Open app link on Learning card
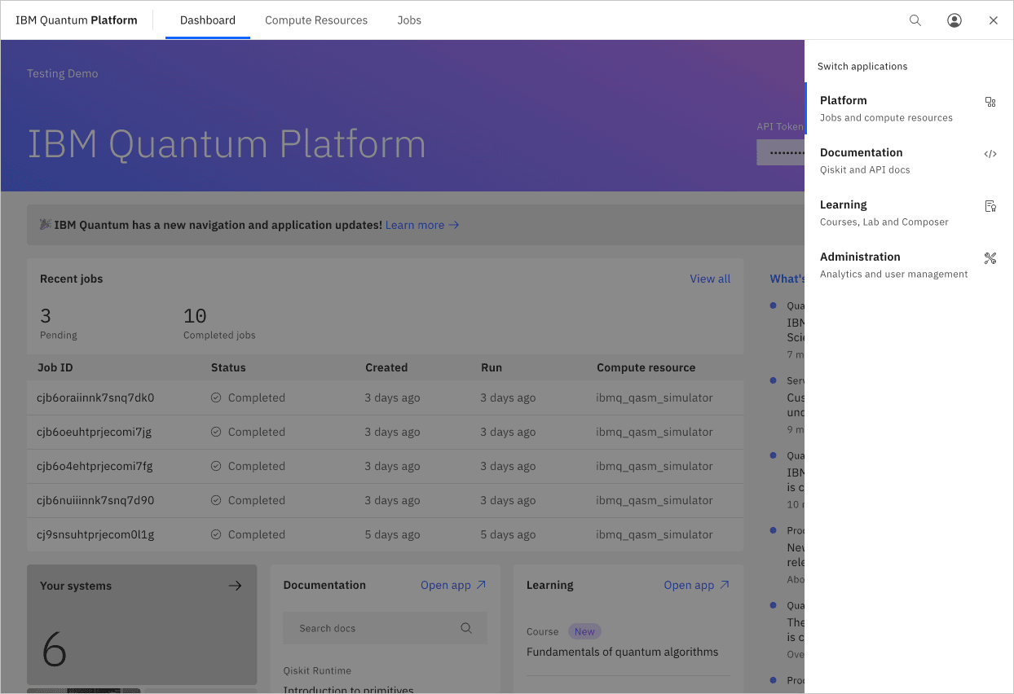1014x694 pixels. (696, 585)
